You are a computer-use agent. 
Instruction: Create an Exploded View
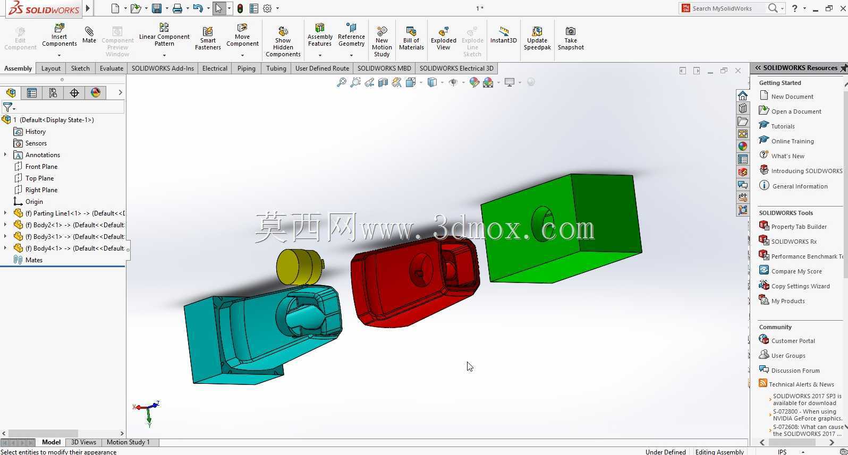tap(444, 38)
